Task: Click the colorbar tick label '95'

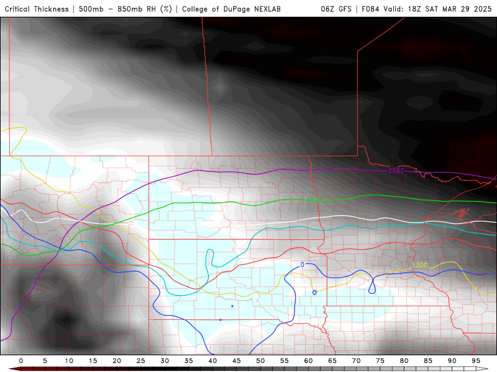Action: pyautogui.click(x=476, y=361)
